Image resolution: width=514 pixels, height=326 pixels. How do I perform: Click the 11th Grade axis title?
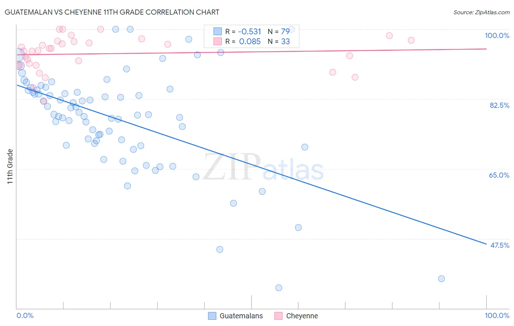pyautogui.click(x=10, y=166)
